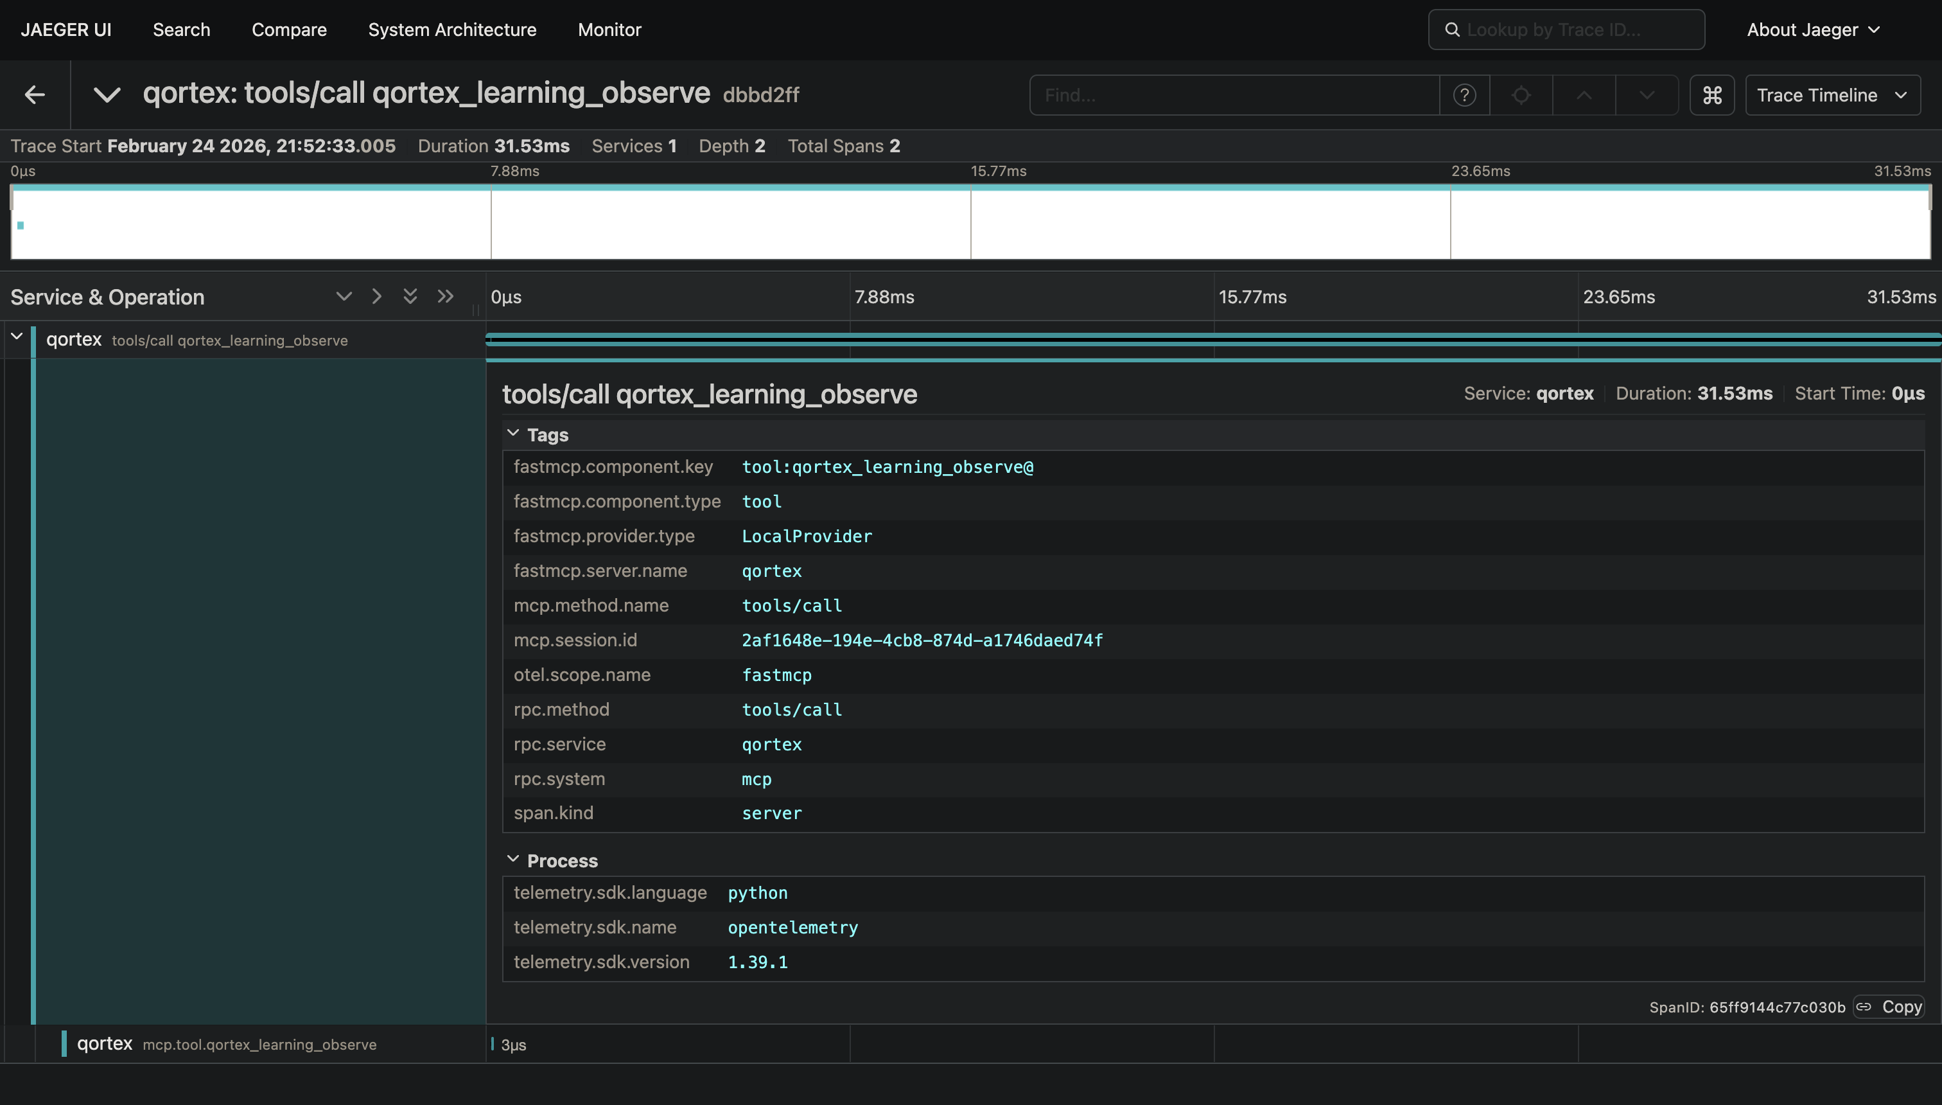Open the Search page
The width and height of the screenshot is (1942, 1105).
point(181,30)
